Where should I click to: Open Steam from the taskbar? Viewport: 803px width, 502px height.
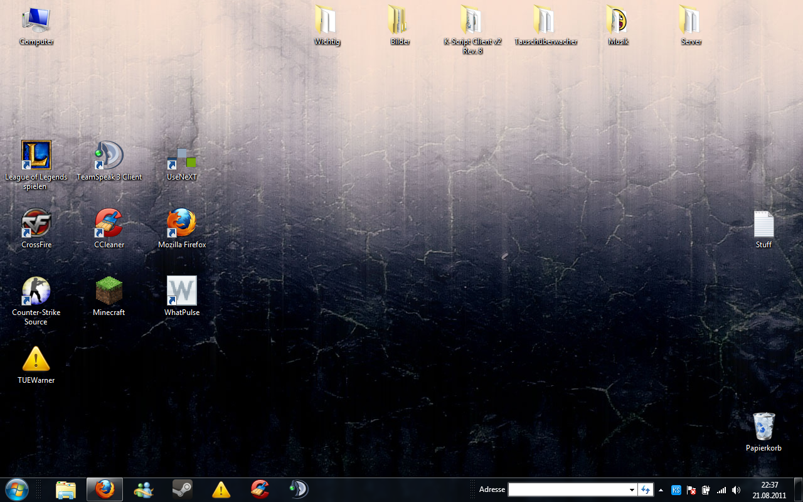point(183,489)
